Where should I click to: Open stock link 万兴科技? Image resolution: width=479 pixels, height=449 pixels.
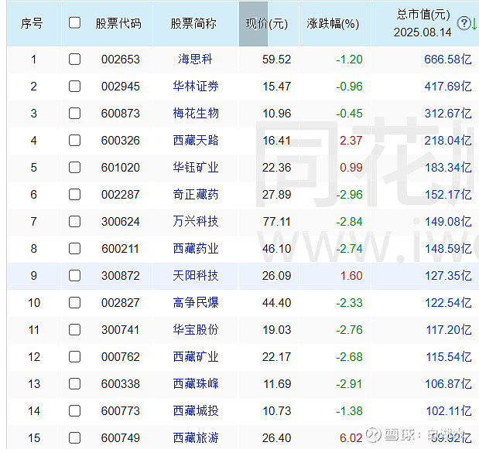(x=196, y=222)
